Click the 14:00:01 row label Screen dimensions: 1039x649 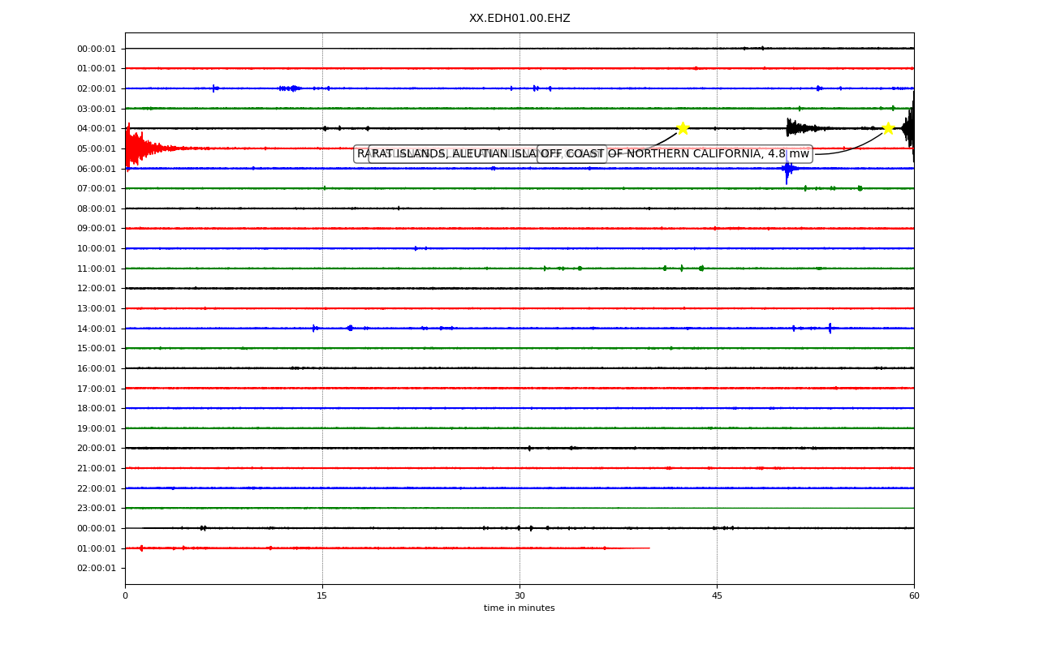[97, 329]
